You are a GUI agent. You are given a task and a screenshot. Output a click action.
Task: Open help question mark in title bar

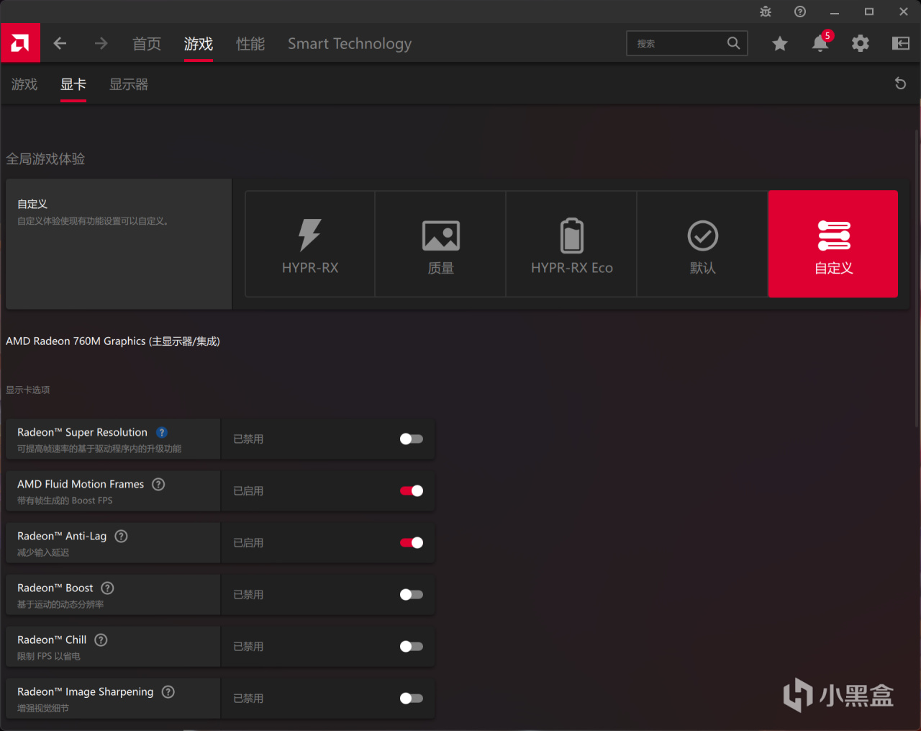coord(800,12)
